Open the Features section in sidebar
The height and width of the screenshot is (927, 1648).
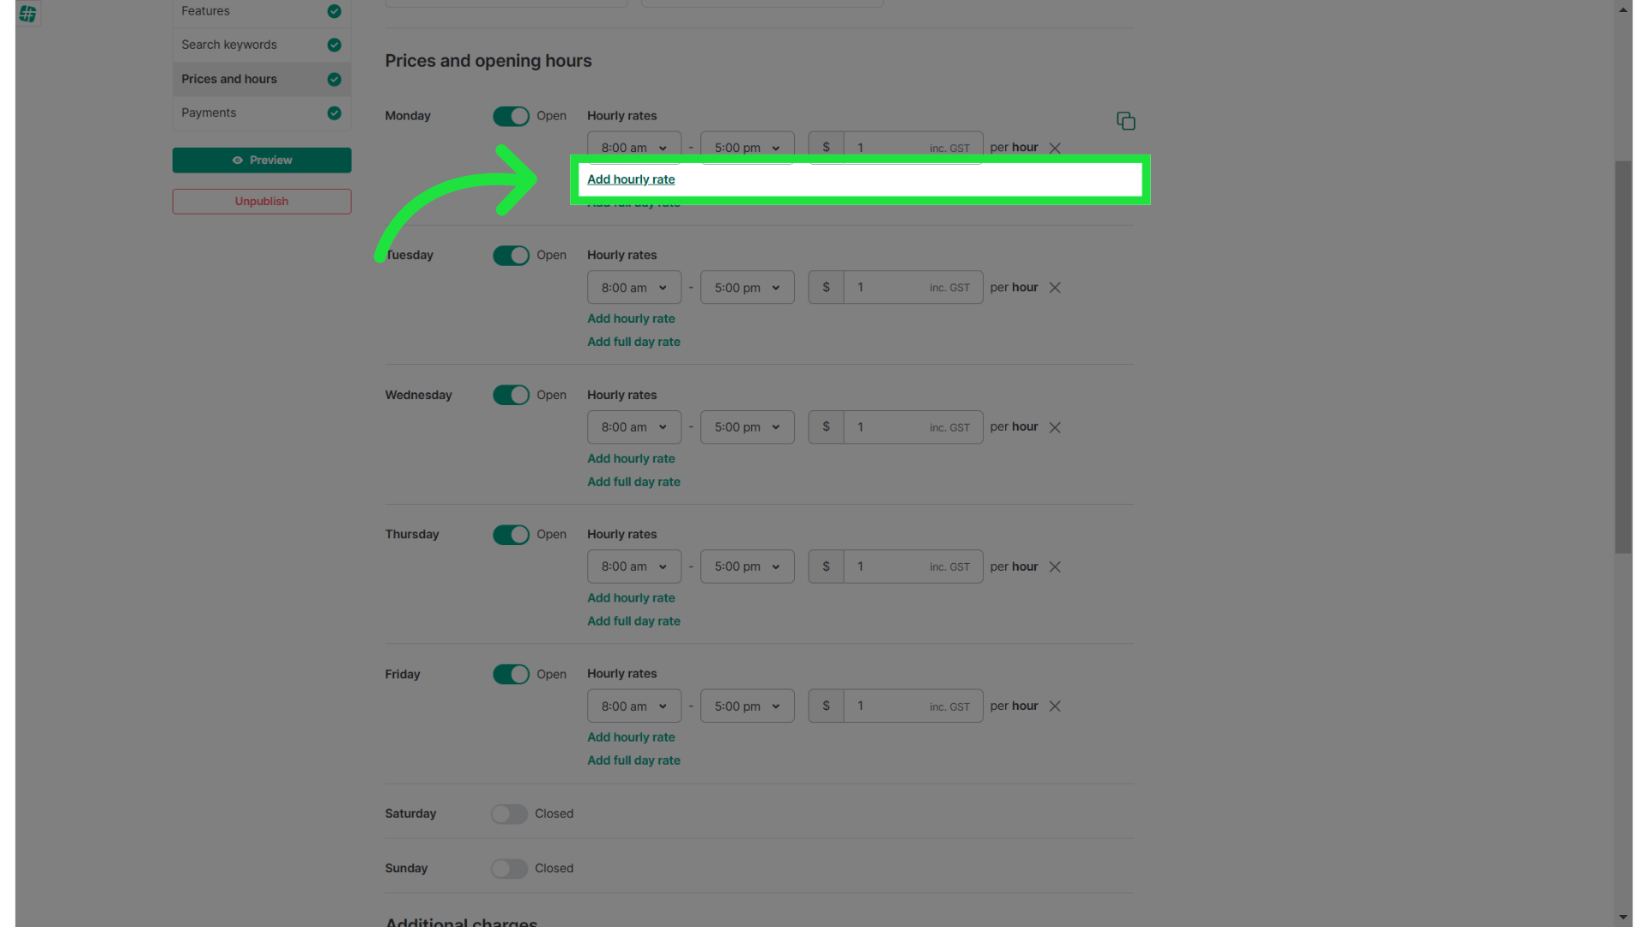[x=262, y=12]
